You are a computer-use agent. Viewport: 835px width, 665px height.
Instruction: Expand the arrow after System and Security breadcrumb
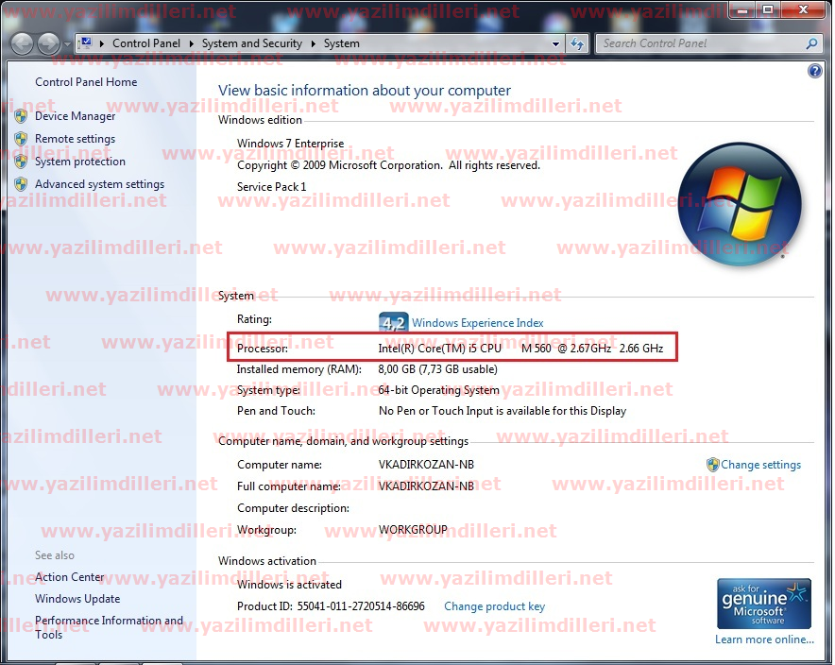(314, 43)
